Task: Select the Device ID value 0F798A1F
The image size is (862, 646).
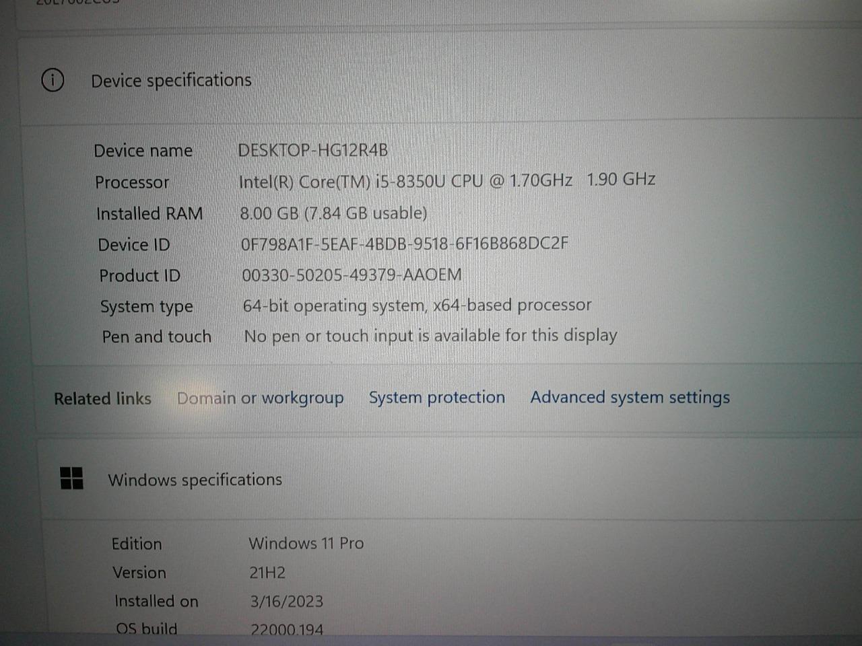Action: click(x=405, y=244)
